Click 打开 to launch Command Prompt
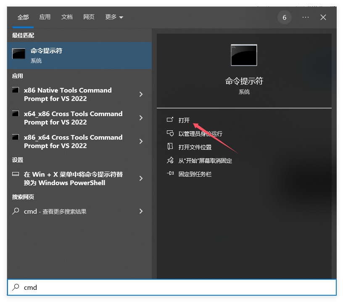 click(x=184, y=120)
